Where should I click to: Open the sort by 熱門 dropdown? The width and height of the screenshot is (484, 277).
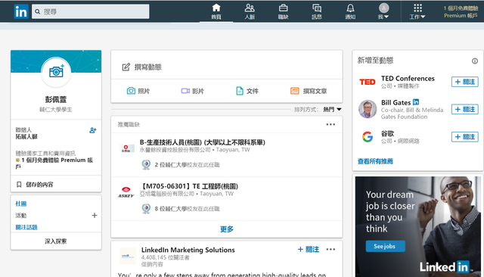point(333,109)
